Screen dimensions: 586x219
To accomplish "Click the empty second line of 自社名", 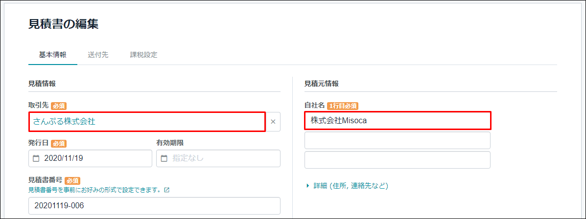I will point(397,140).
